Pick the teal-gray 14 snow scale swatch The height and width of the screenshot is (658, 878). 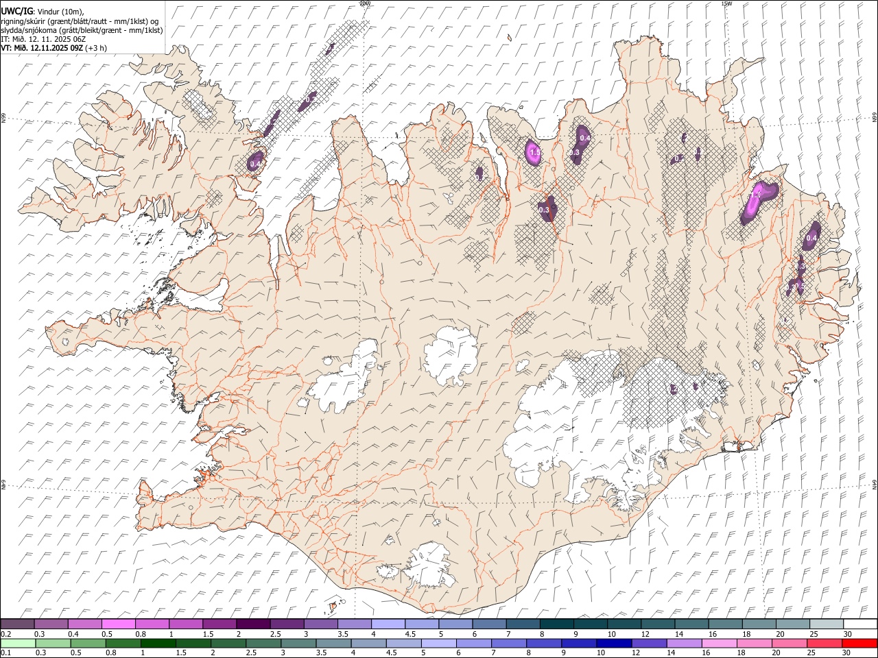[x=691, y=624]
